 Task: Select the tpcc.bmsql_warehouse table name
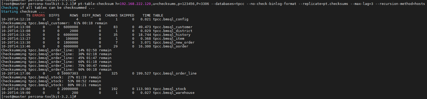[174, 93]
